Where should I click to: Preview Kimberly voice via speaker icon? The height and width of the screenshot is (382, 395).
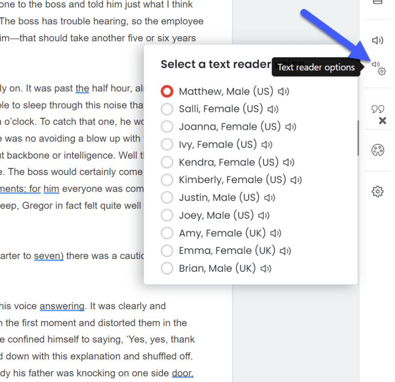(296, 180)
